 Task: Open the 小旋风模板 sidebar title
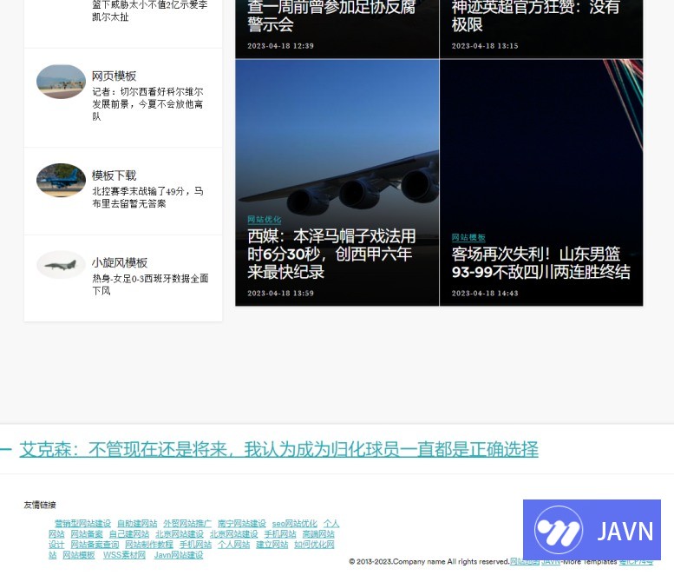pyautogui.click(x=120, y=262)
